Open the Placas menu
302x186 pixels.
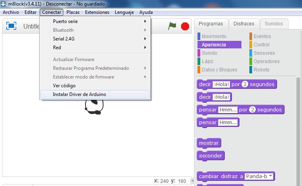tap(73, 12)
